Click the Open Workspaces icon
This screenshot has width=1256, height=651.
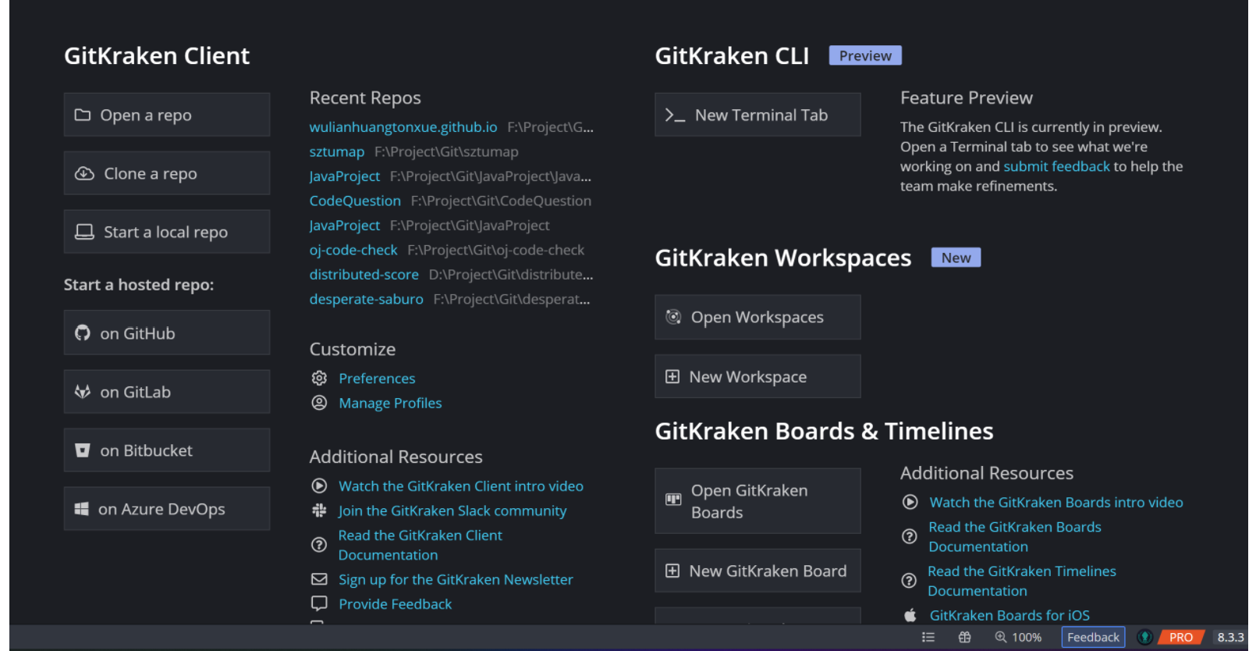(673, 317)
